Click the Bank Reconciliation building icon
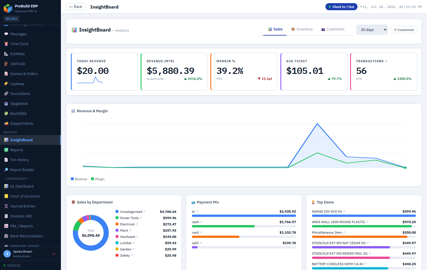 pyautogui.click(x=6, y=236)
